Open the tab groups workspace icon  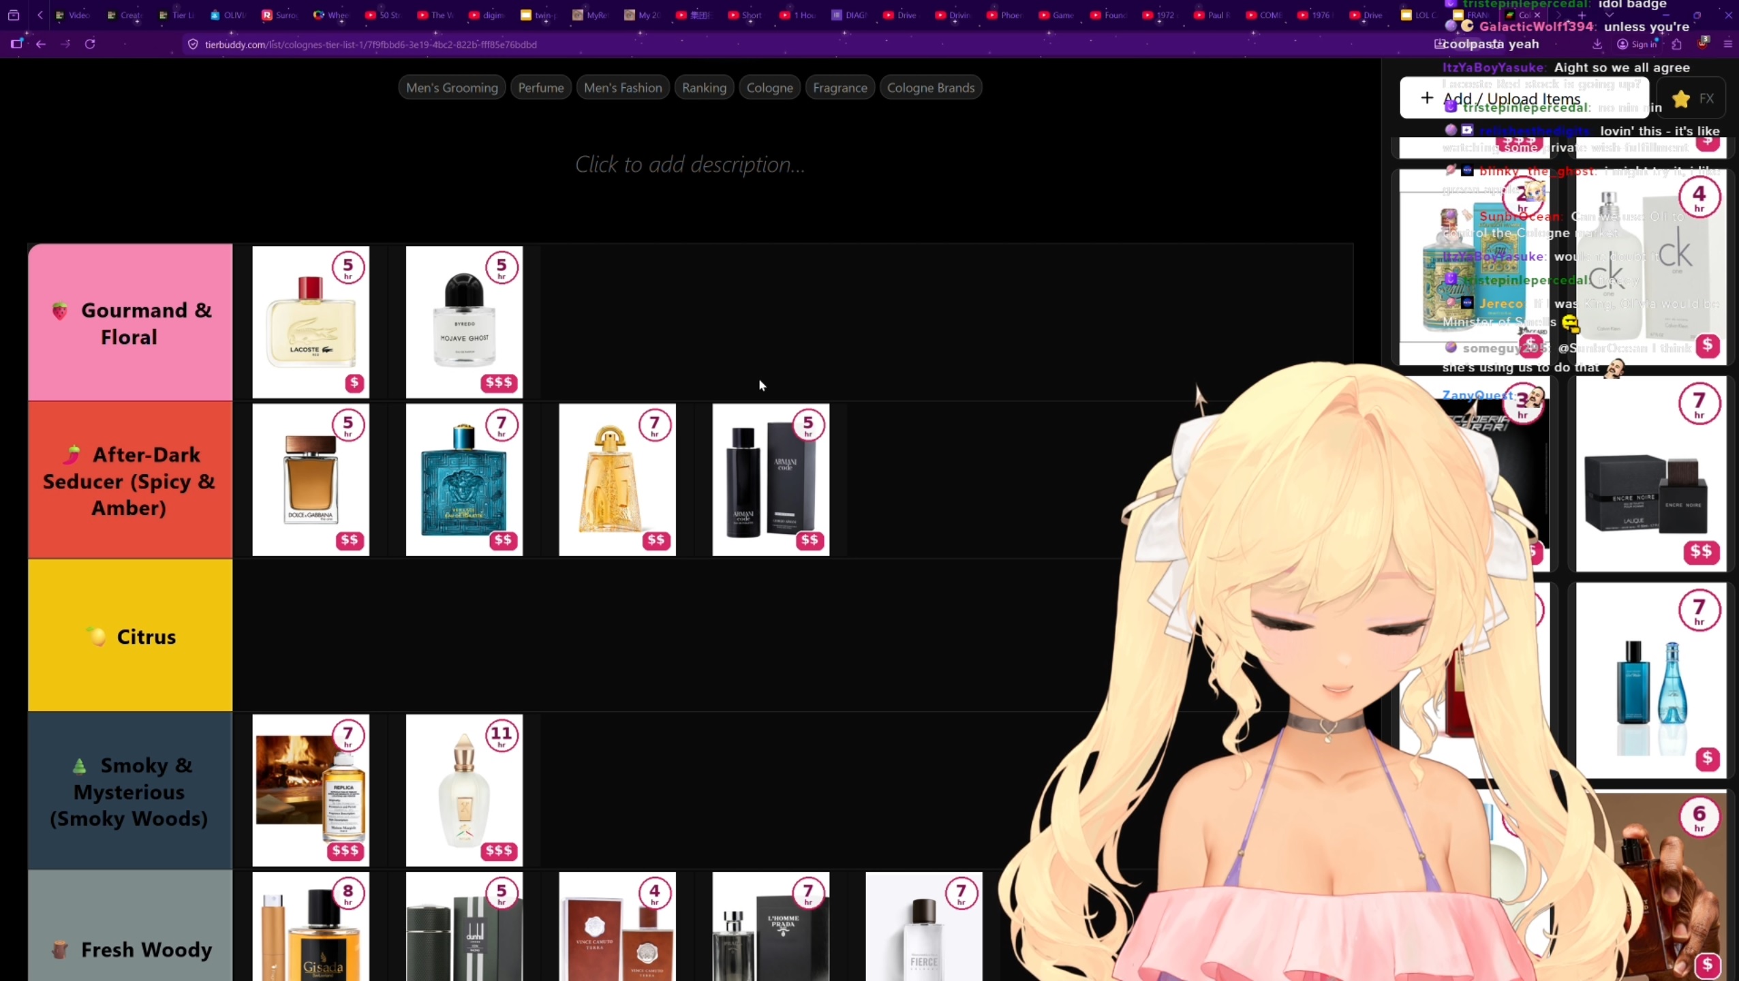pos(14,15)
